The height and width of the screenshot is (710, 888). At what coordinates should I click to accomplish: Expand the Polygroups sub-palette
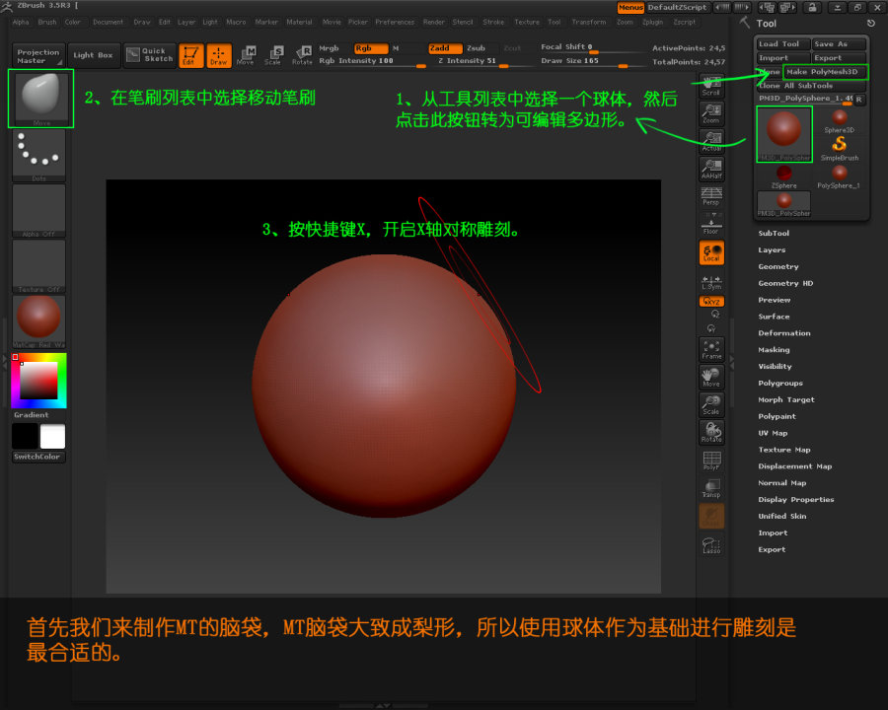click(x=780, y=384)
